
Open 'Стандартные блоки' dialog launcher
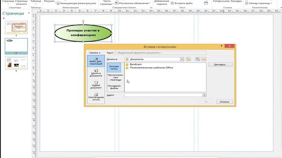point(151,7)
